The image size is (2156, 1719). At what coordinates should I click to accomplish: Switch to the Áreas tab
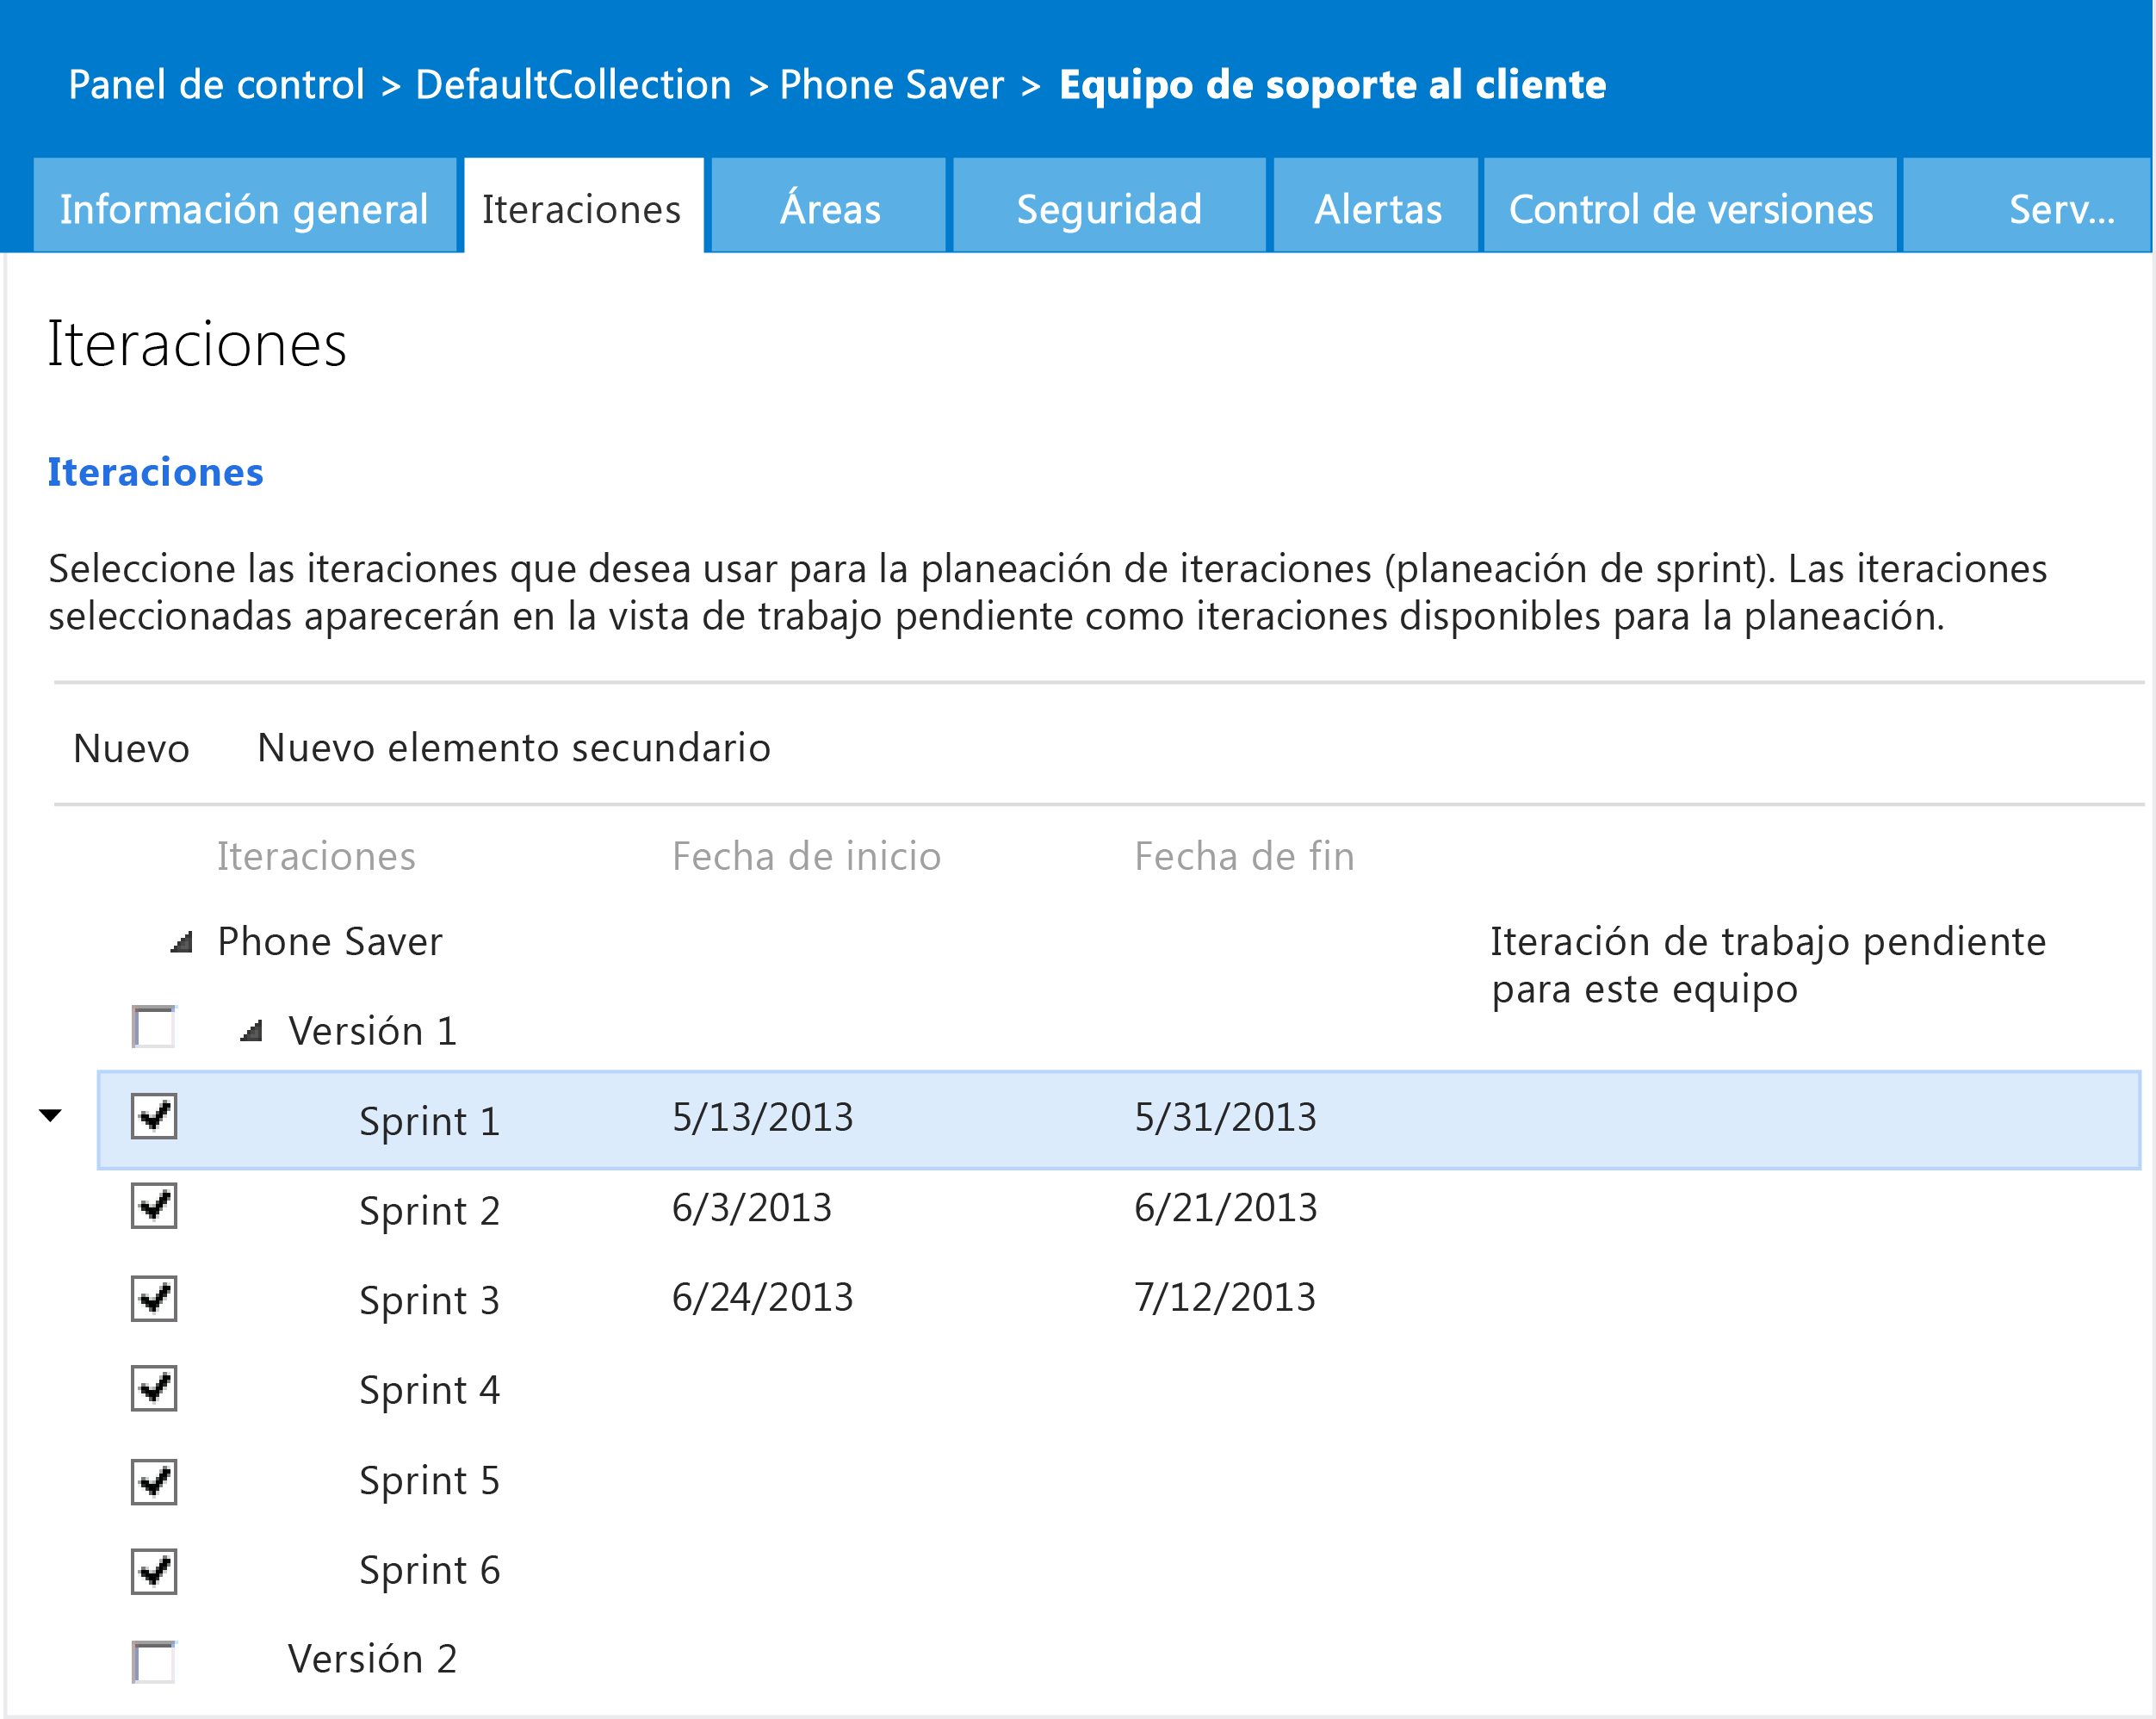(829, 209)
